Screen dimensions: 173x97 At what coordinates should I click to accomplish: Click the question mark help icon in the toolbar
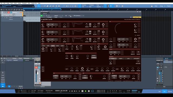[64, 6]
